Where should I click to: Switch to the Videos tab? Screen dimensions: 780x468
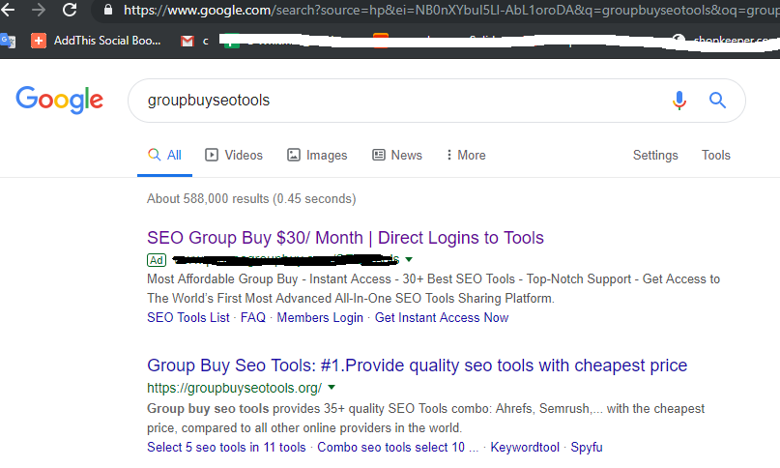tap(234, 155)
